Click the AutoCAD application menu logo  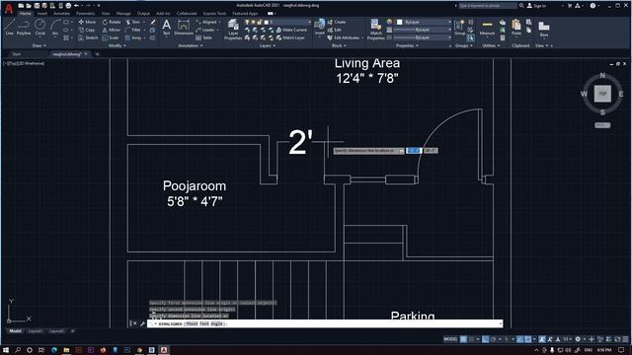click(x=9, y=9)
